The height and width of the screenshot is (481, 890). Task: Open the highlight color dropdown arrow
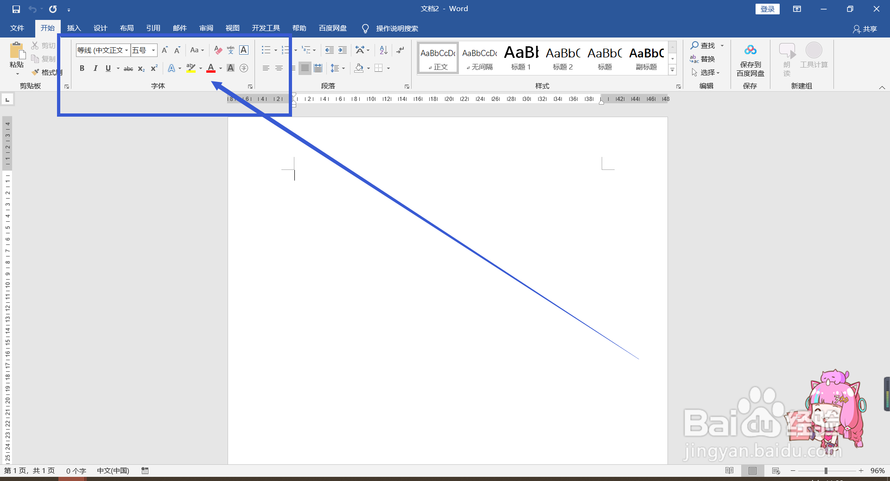pyautogui.click(x=201, y=68)
